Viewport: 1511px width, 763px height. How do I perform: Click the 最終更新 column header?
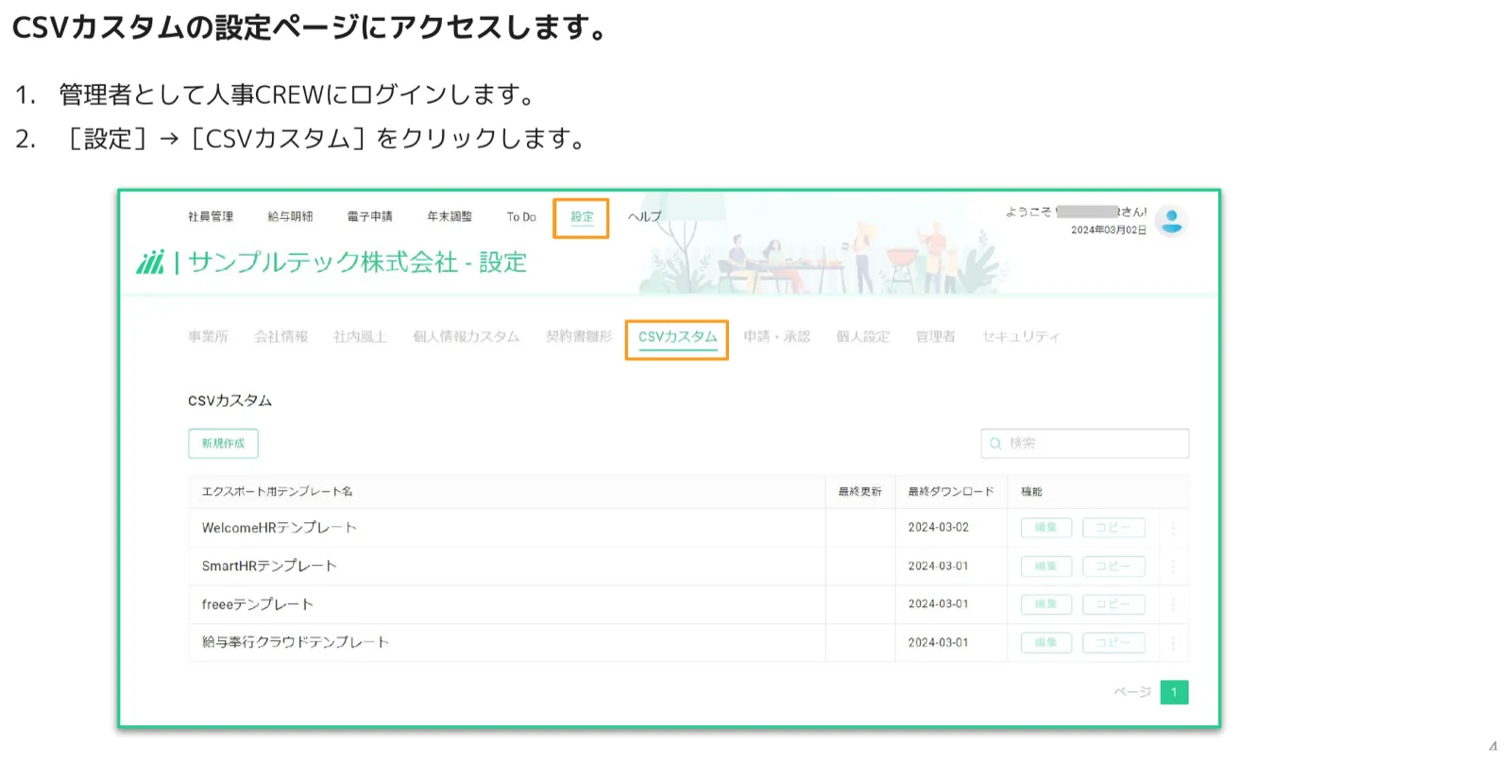coord(859,491)
